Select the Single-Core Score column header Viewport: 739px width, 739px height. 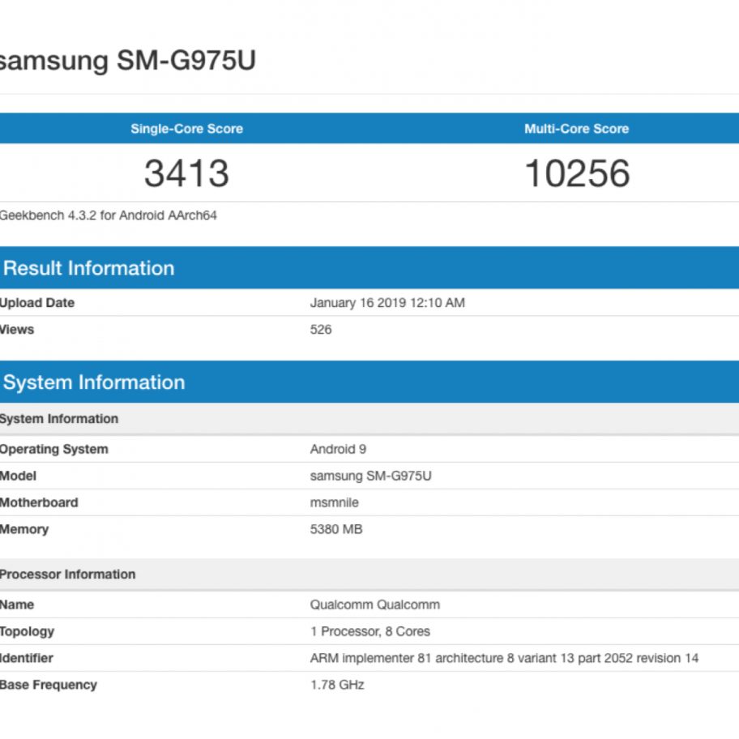(x=186, y=129)
